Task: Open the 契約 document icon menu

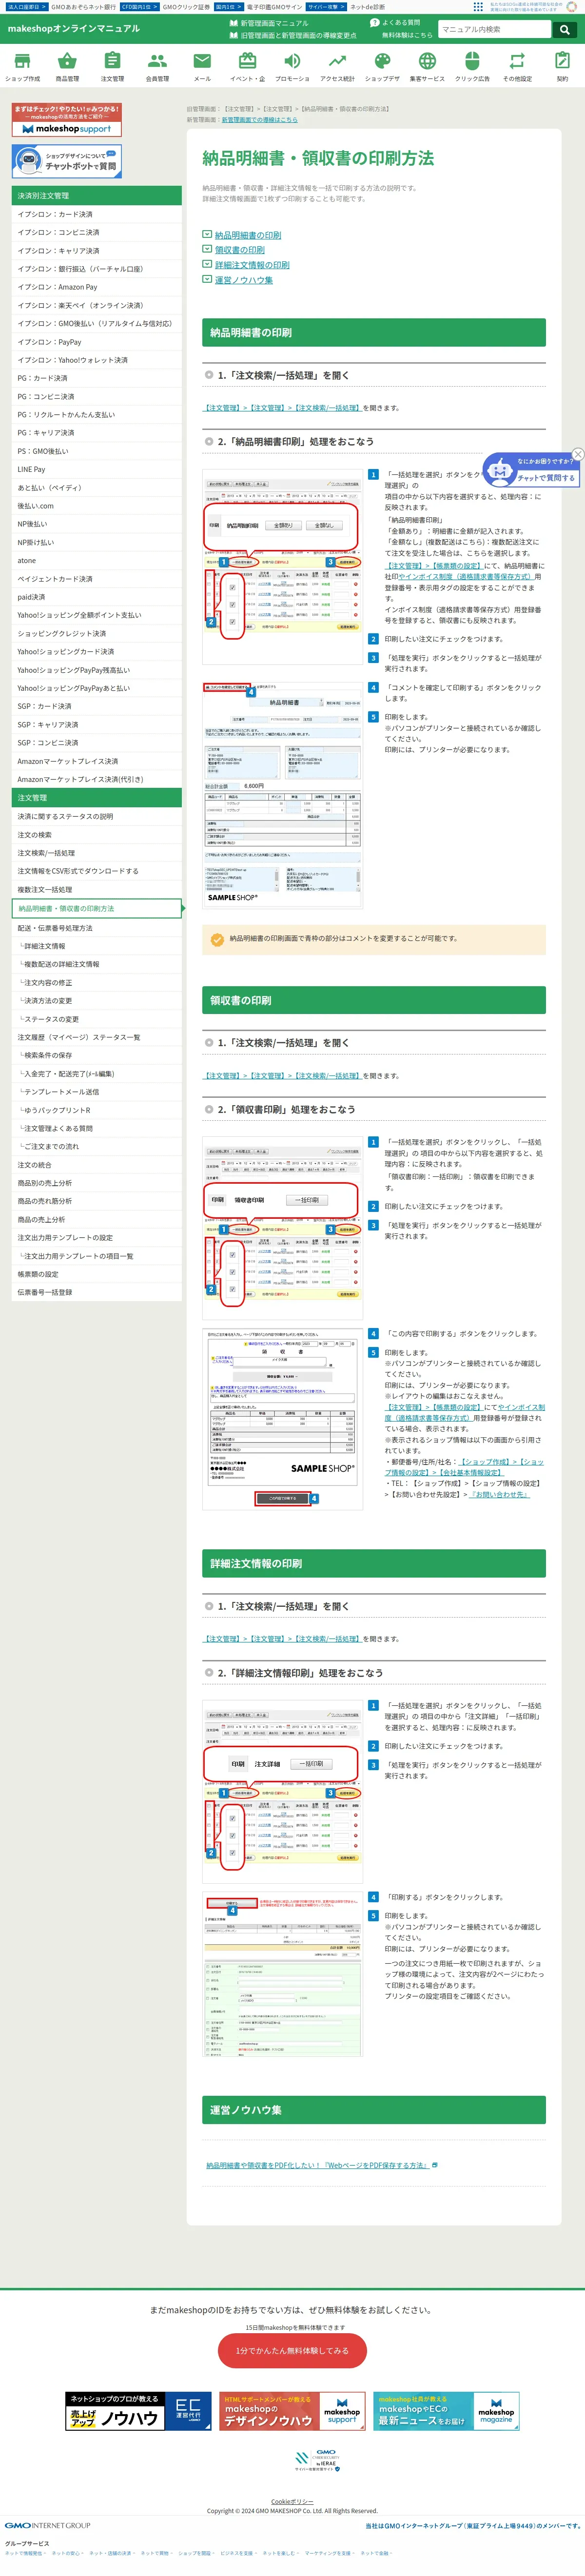Action: [x=562, y=67]
